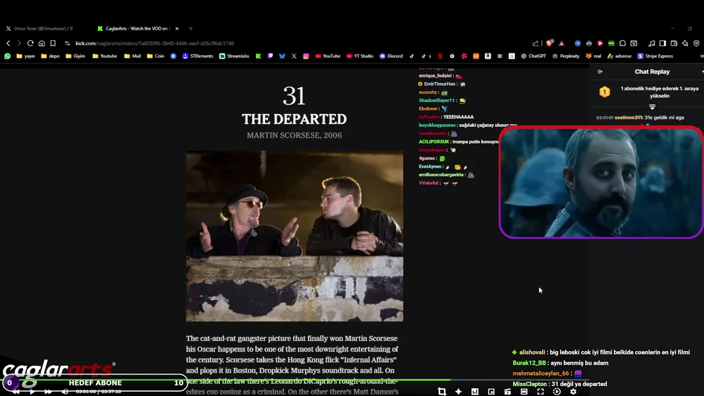Click chat user ACILIPORSUK
Screen dimensions: 704x396
[x=435, y=142]
